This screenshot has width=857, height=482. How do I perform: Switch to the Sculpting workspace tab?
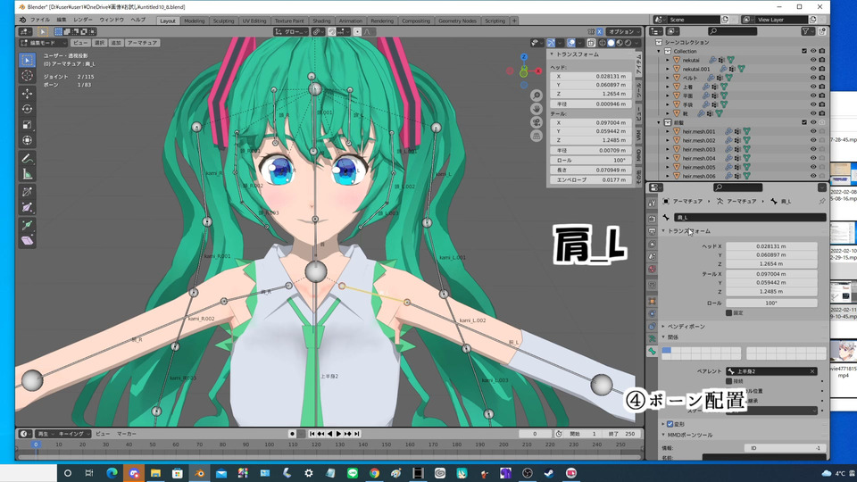click(x=223, y=21)
